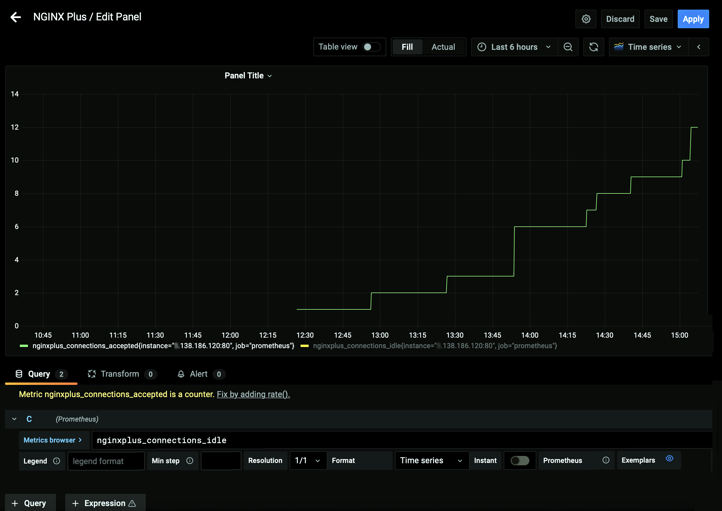Click the Prometheus info icon
722x511 pixels.
pos(605,460)
